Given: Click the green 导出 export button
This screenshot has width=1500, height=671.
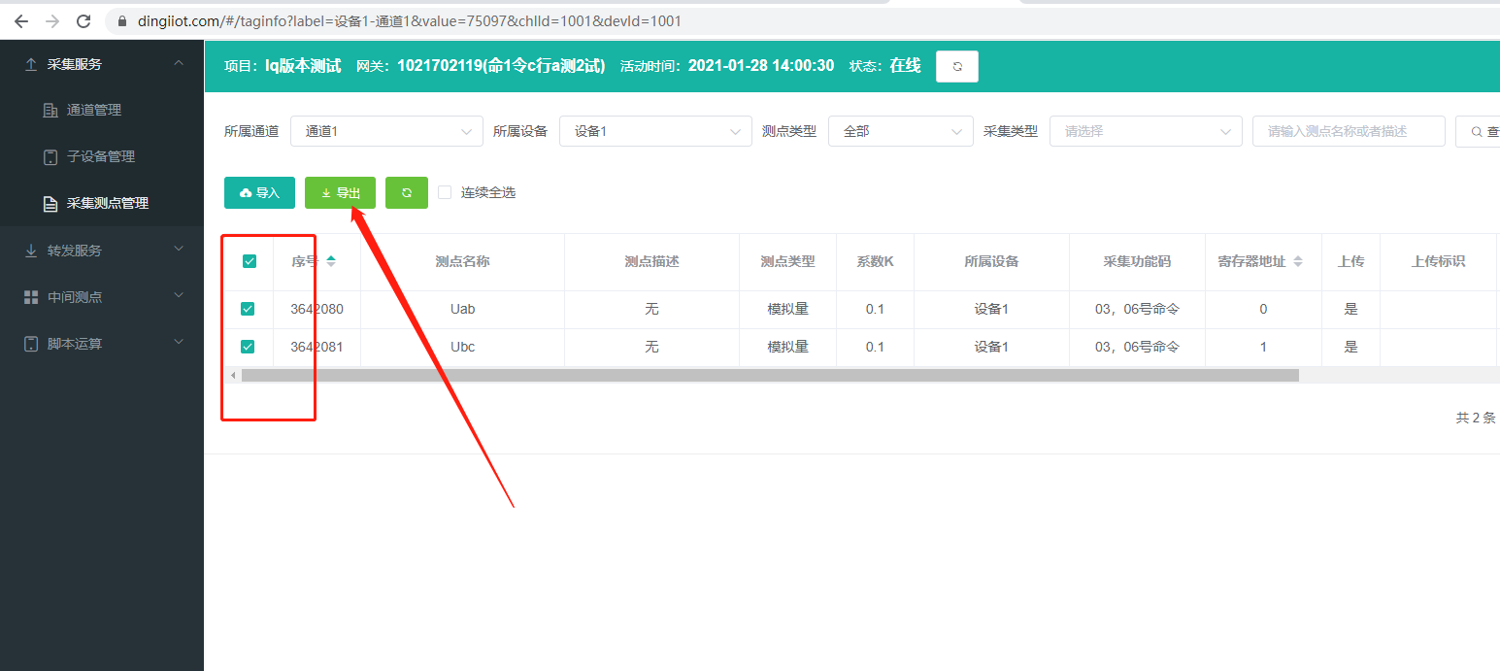Looking at the screenshot, I should [340, 192].
